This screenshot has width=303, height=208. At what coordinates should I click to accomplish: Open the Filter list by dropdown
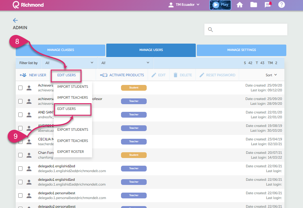68,63
